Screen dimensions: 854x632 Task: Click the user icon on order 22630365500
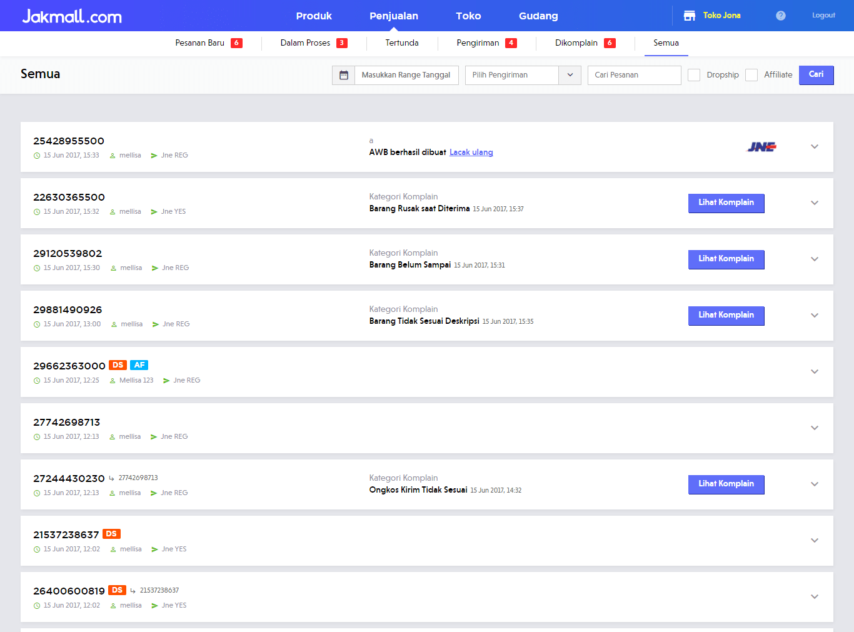point(113,212)
